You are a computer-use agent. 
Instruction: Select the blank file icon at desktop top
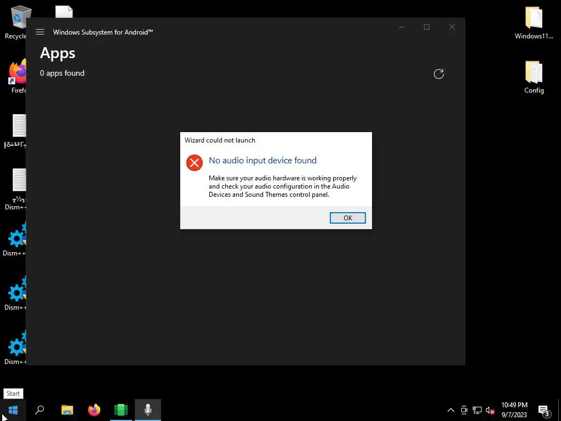[64, 12]
